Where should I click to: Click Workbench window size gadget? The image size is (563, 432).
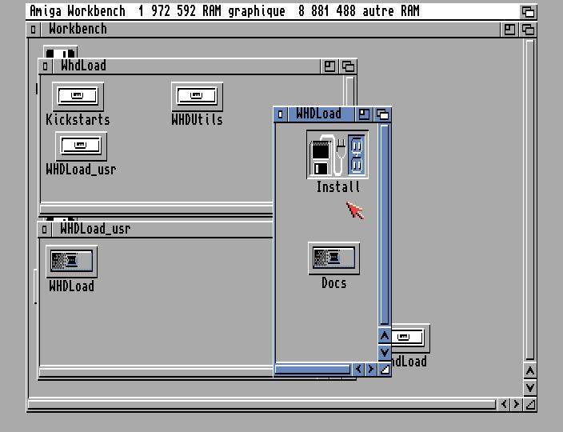[530, 405]
